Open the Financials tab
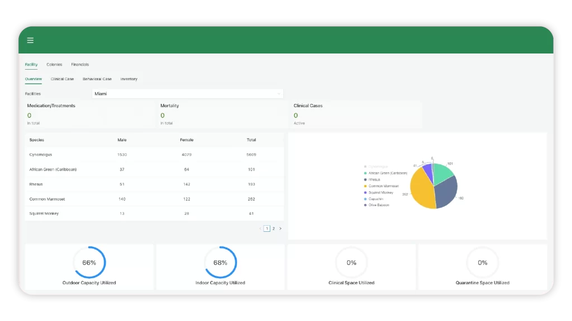This screenshot has height=321, width=572. point(80,65)
